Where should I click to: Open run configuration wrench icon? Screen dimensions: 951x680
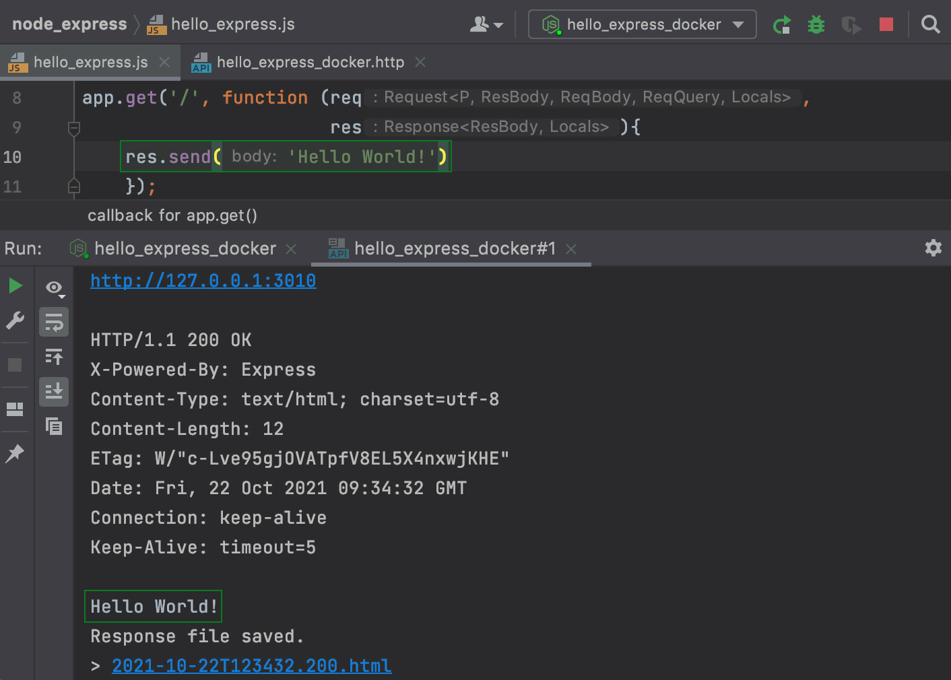pos(15,320)
